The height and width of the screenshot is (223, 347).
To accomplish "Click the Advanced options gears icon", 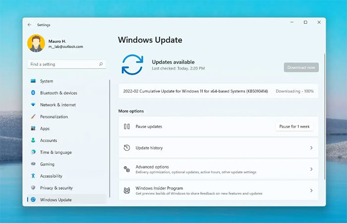I will [127, 169].
